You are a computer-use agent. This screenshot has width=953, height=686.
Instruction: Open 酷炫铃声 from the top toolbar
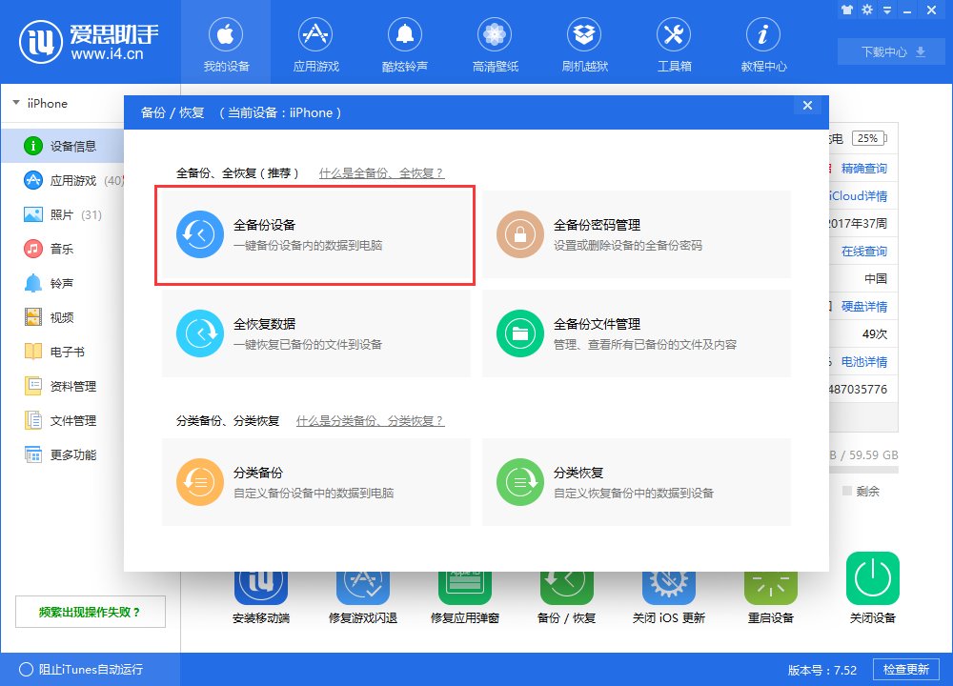[405, 43]
